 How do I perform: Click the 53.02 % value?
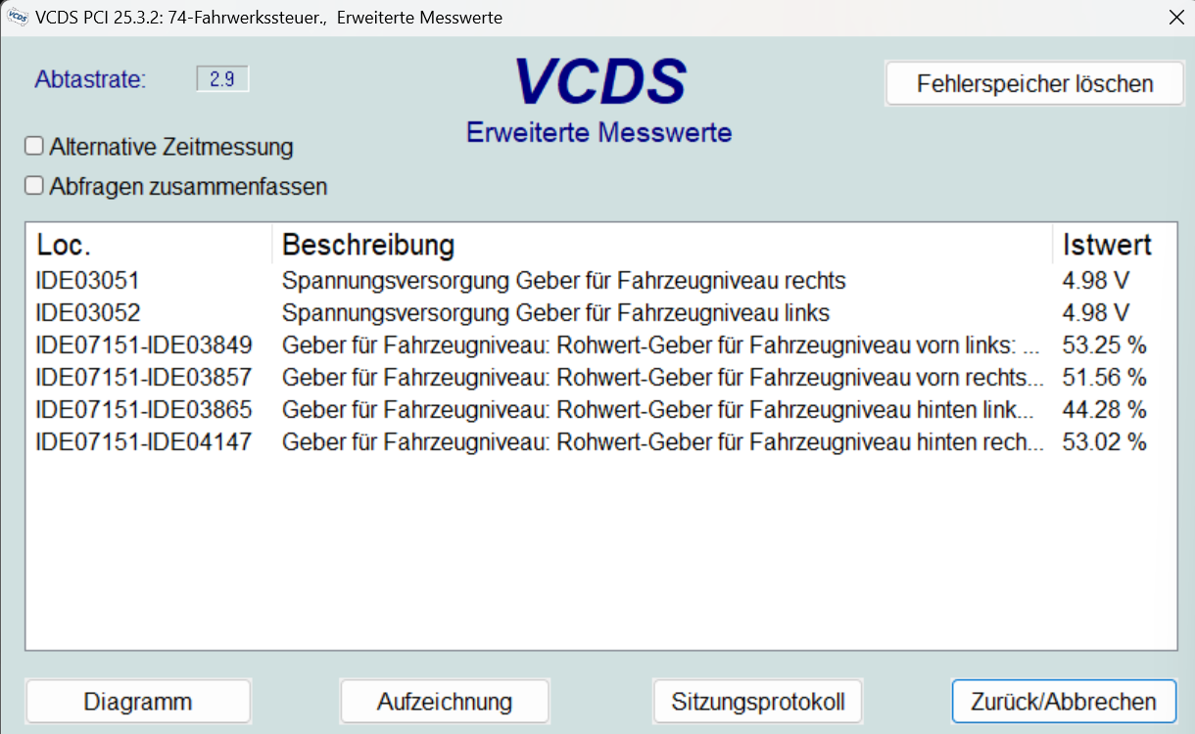pos(1104,442)
